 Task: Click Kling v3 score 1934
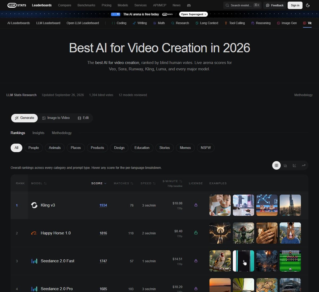tap(103, 205)
